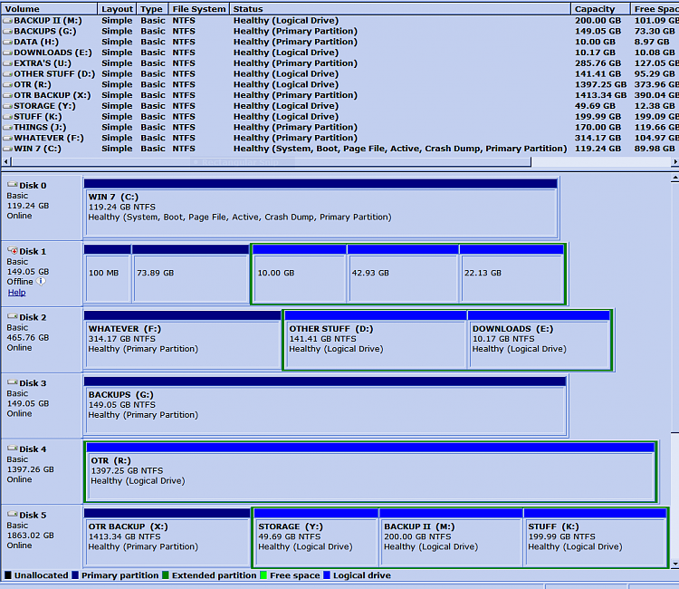Image resolution: width=679 pixels, height=589 pixels.
Task: Select the WHATEVER (F:) partition on Disk 2
Action: click(x=182, y=340)
